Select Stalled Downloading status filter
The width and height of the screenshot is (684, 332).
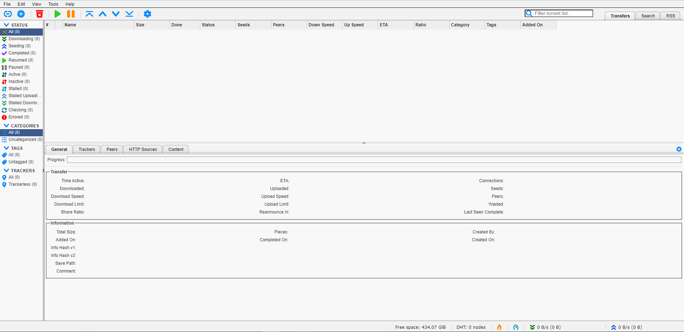[x=21, y=103]
